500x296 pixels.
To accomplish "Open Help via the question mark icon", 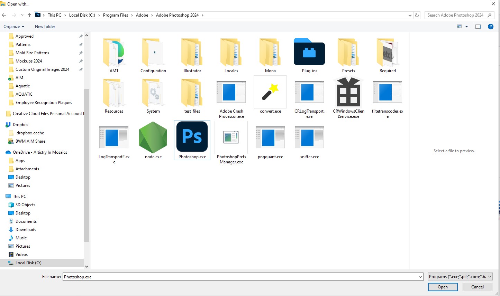I will point(490,27).
